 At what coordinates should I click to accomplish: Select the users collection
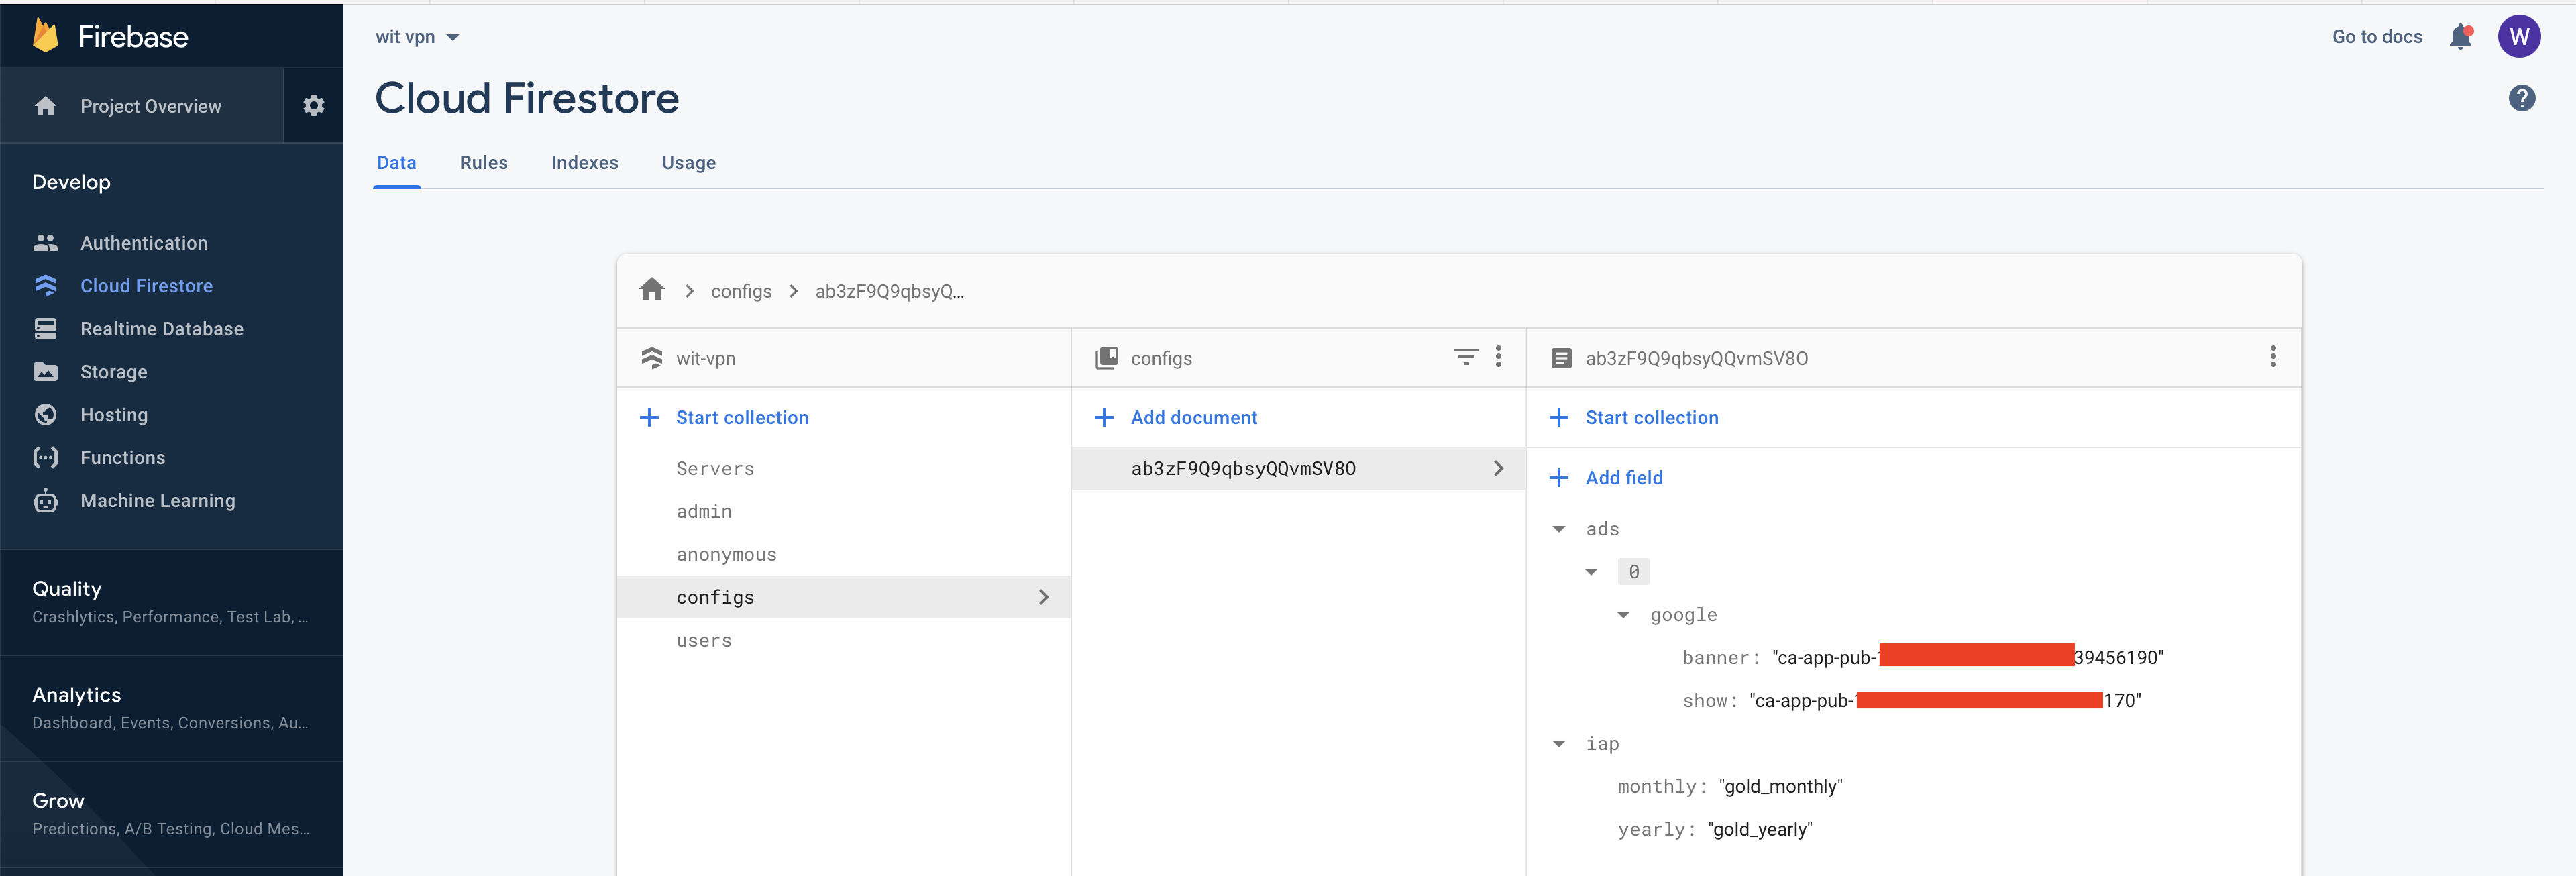(844, 640)
